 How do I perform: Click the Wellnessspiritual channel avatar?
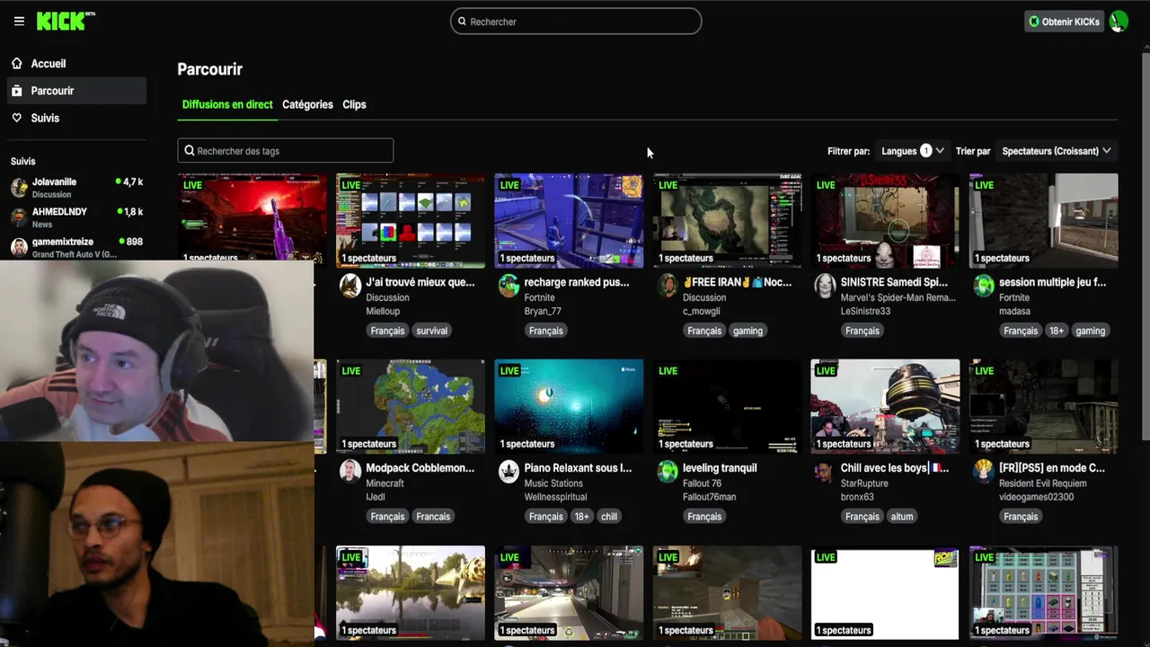tap(509, 472)
